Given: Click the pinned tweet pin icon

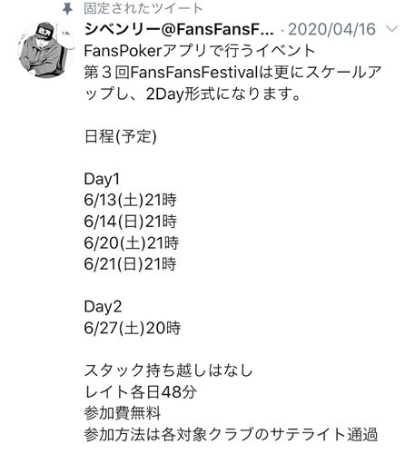Looking at the screenshot, I should coord(67,9).
